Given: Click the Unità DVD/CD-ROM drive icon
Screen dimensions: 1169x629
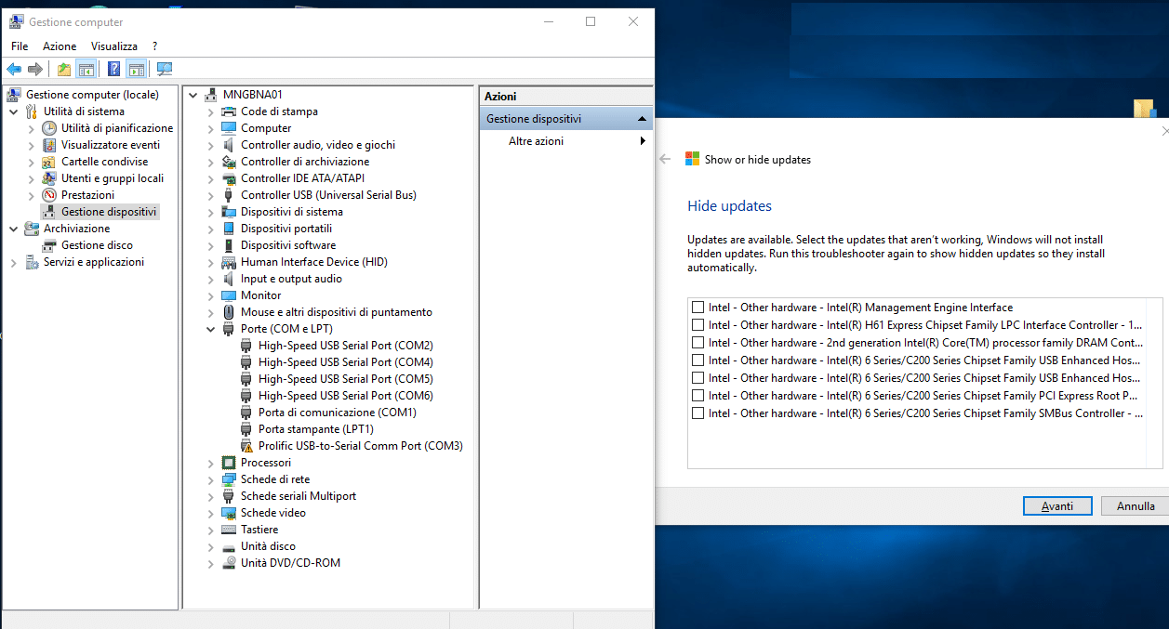Looking at the screenshot, I should [x=229, y=563].
